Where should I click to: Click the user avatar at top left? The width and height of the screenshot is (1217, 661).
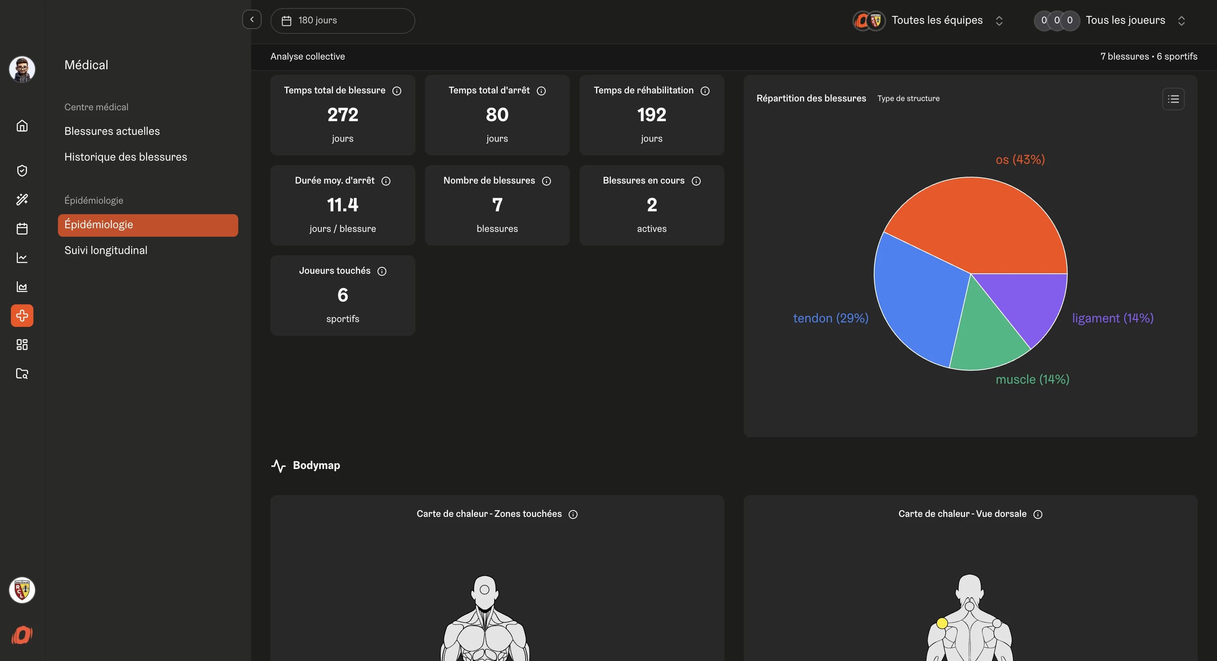coord(22,69)
